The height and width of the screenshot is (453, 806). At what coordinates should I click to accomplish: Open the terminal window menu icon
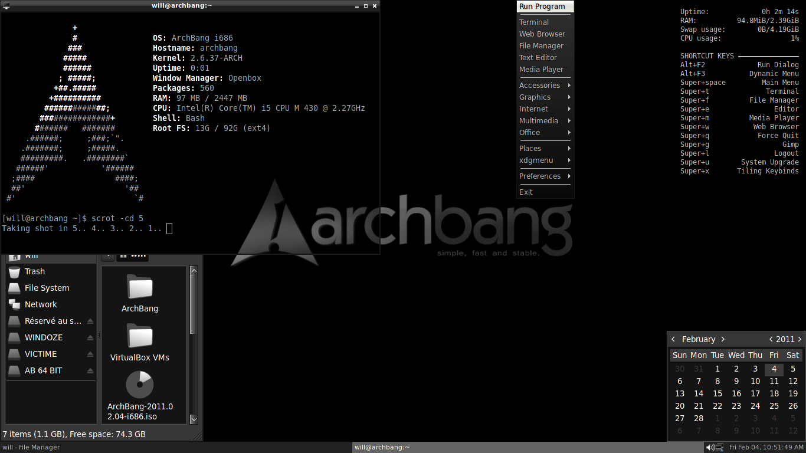click(x=6, y=5)
